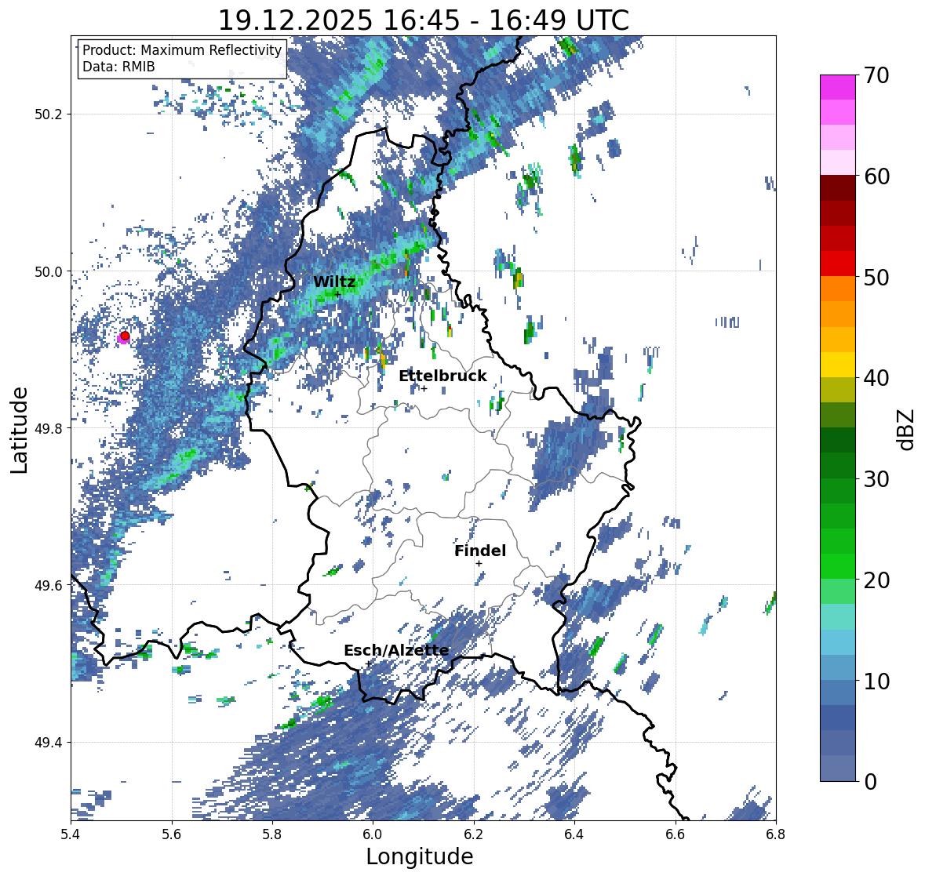The height and width of the screenshot is (876, 925).
Task: Click the 5.8 longitude tick label
Action: 272,834
